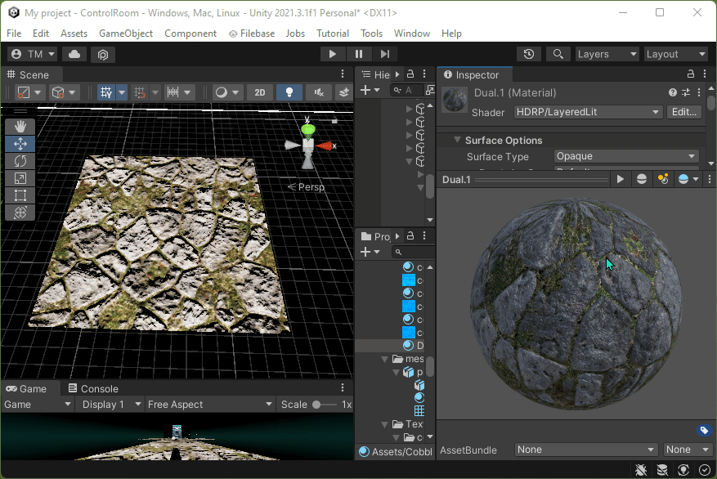Switch to the Console tab

93,388
